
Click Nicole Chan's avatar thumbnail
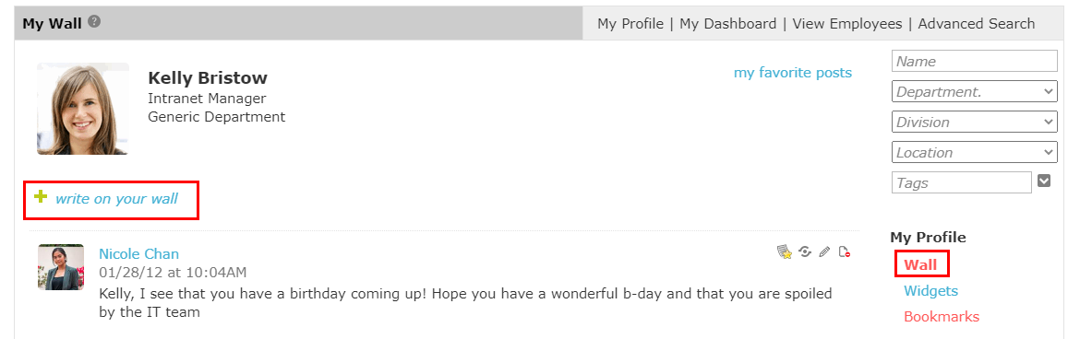61,267
